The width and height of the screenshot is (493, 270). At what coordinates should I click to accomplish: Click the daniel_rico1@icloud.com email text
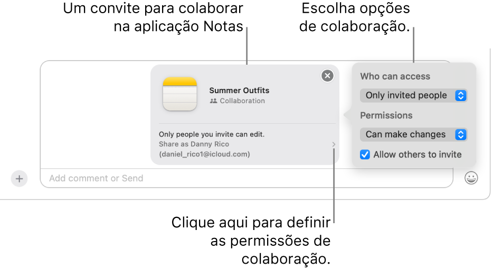click(x=204, y=154)
